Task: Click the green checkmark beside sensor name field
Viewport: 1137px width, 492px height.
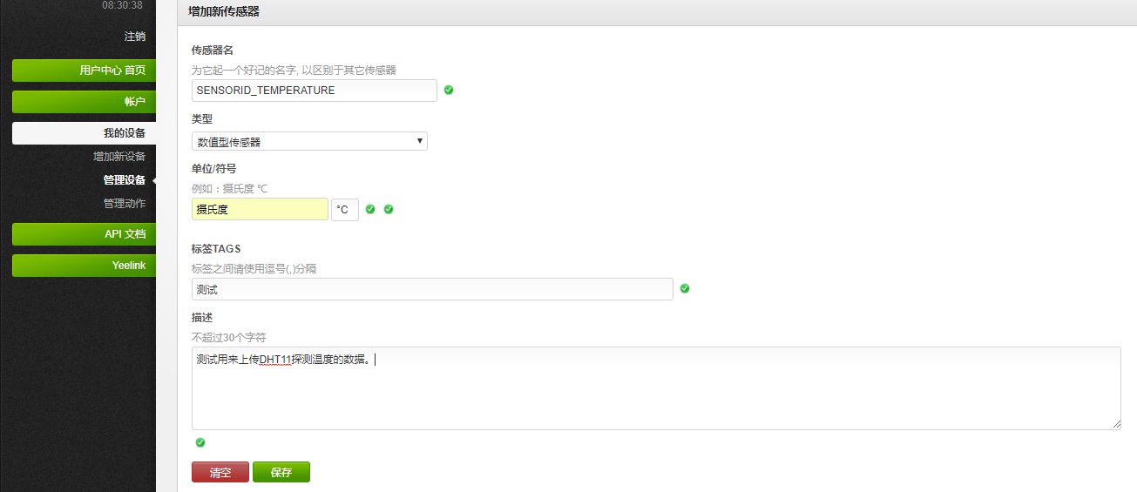Action: [x=449, y=90]
